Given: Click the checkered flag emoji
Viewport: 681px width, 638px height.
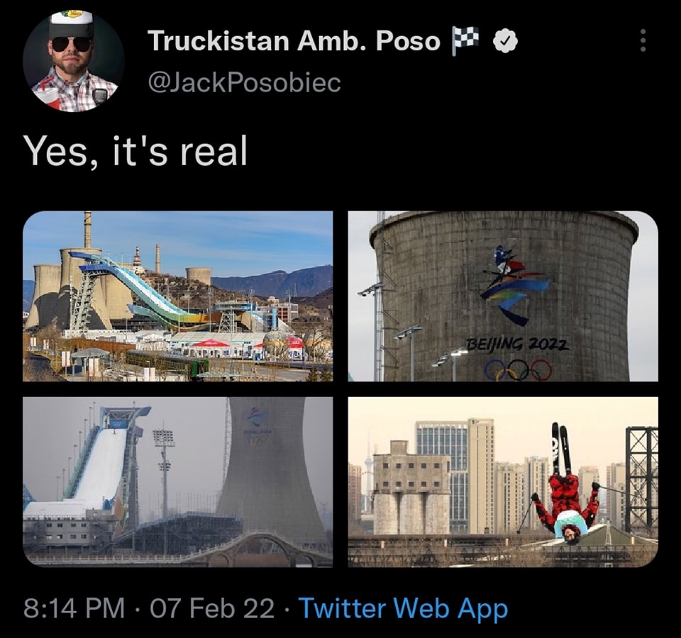Looking at the screenshot, I should pos(465,42).
